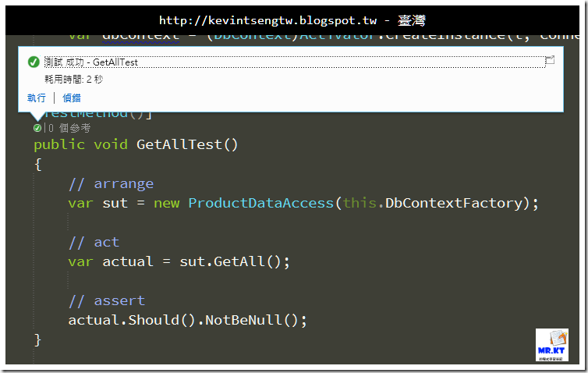Click the 'actual' variable declaration
Viewport: 588px width, 373px height.
128,261
